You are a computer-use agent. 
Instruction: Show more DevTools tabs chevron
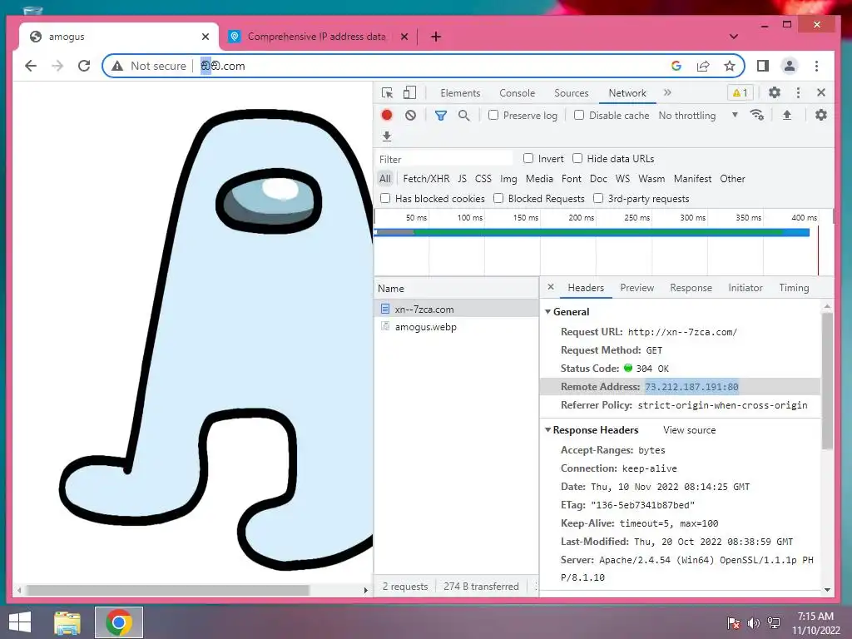point(667,92)
